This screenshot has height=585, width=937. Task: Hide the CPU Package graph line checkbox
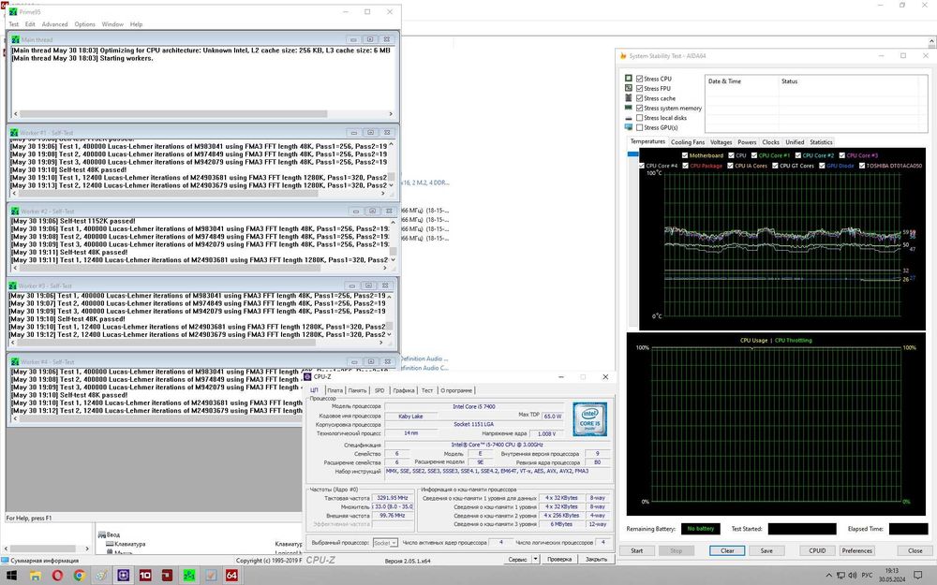pyautogui.click(x=686, y=166)
